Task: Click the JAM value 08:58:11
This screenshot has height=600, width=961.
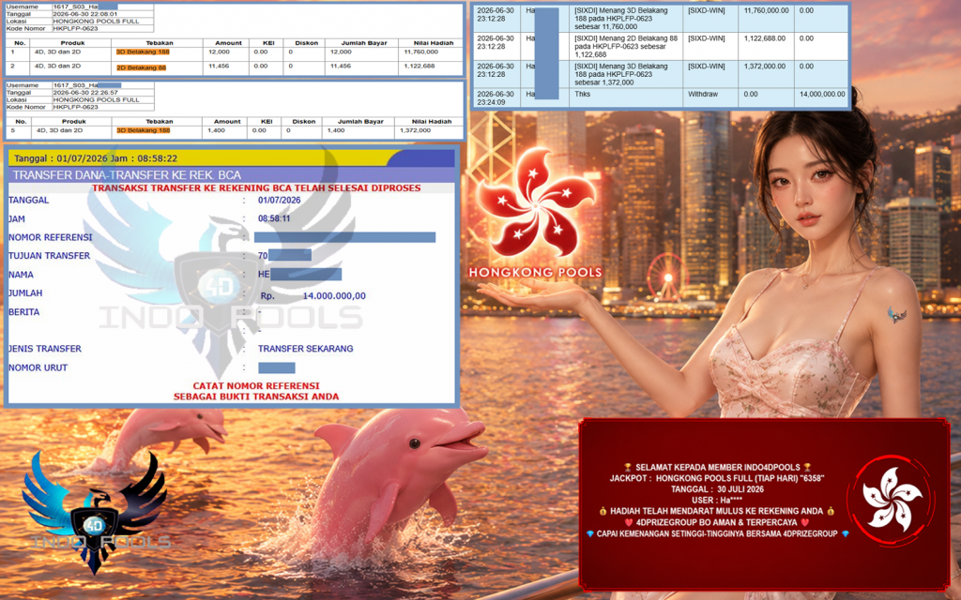Action: click(274, 218)
